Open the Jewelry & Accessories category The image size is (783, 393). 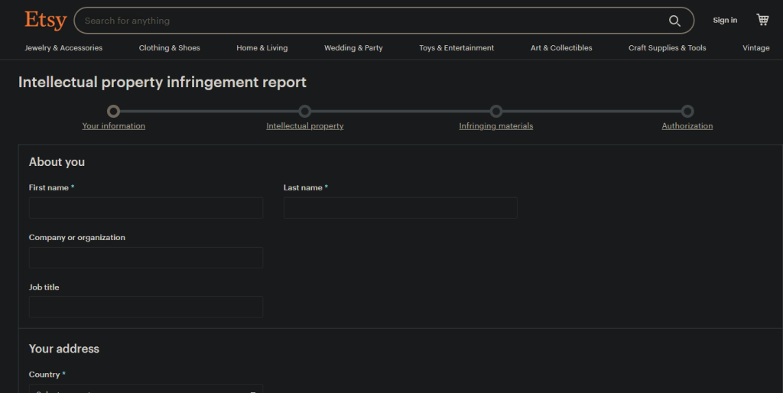pyautogui.click(x=63, y=48)
